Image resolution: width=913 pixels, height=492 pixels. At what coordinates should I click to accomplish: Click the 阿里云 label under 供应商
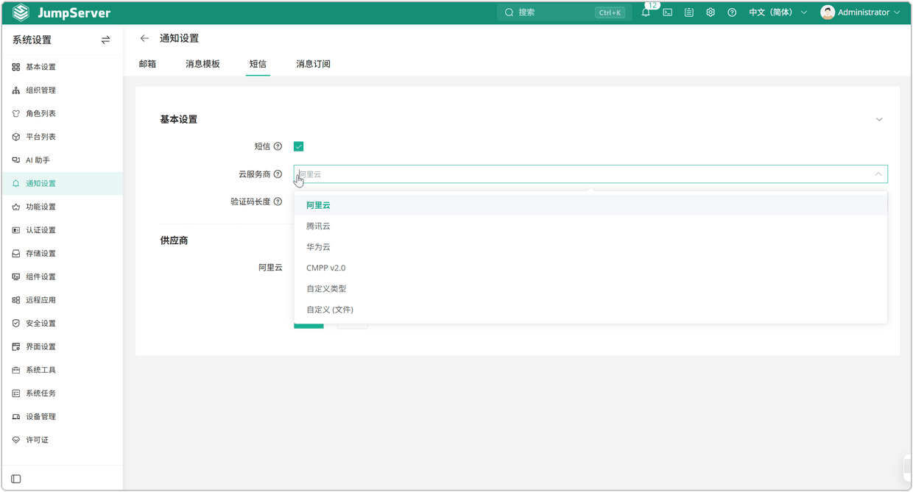pyautogui.click(x=270, y=268)
